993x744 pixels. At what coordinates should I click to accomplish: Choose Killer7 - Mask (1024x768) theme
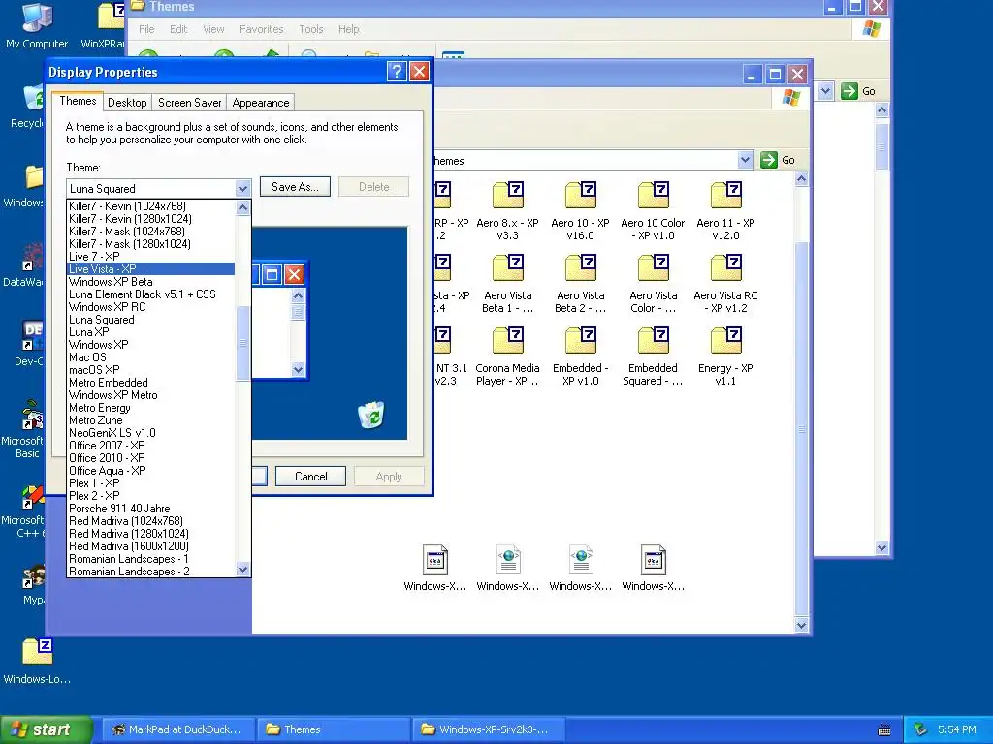click(x=150, y=232)
